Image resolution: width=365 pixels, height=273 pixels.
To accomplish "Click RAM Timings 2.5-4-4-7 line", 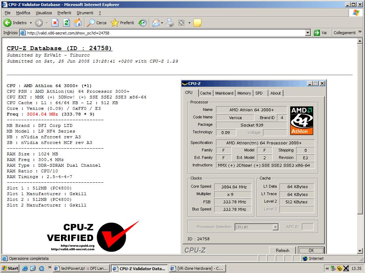I will click(39, 177).
